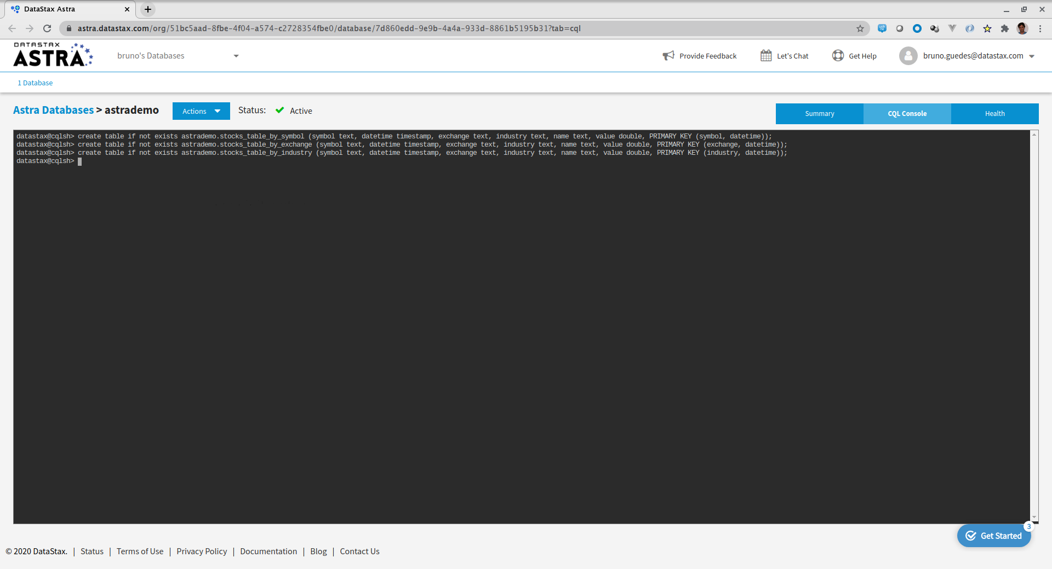Open the Chrome three-dot menu
1052x569 pixels.
(x=1040, y=28)
